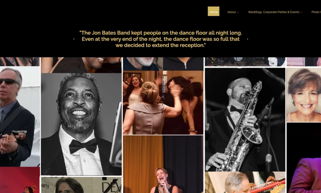Expand Weddings, Corporate Parties & Events menu

coord(275,12)
